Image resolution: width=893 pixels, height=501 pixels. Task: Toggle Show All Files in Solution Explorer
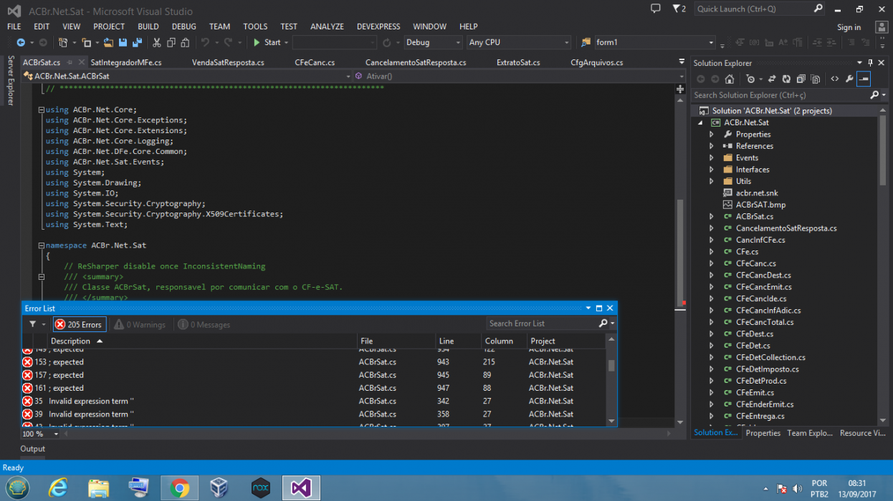click(816, 79)
